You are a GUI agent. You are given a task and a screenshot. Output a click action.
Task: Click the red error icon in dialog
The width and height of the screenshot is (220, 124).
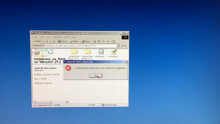tap(68, 68)
